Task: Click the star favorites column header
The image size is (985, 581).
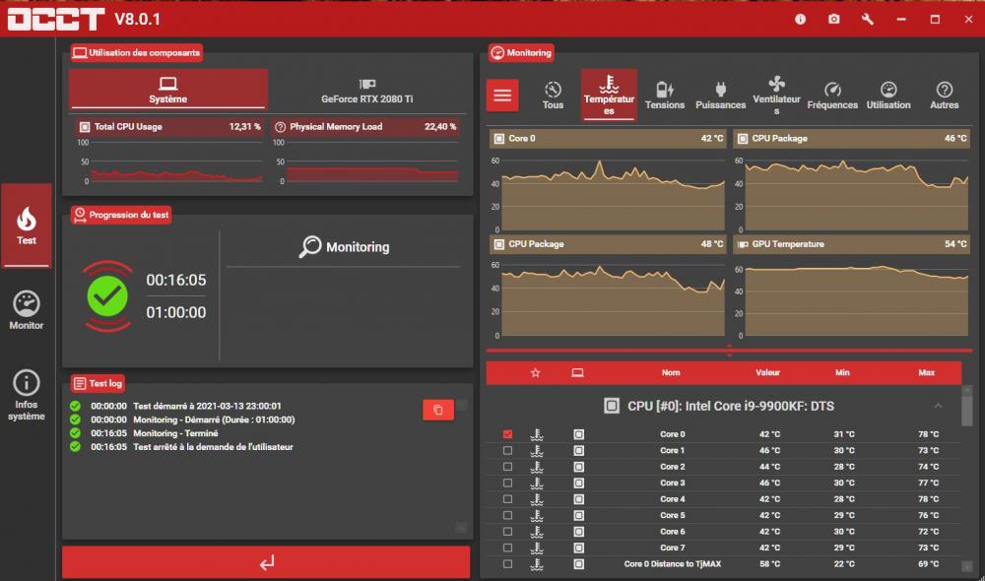Action: coord(535,372)
